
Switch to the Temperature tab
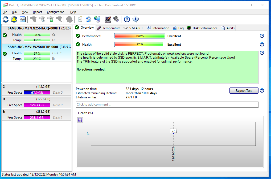click(x=109, y=28)
